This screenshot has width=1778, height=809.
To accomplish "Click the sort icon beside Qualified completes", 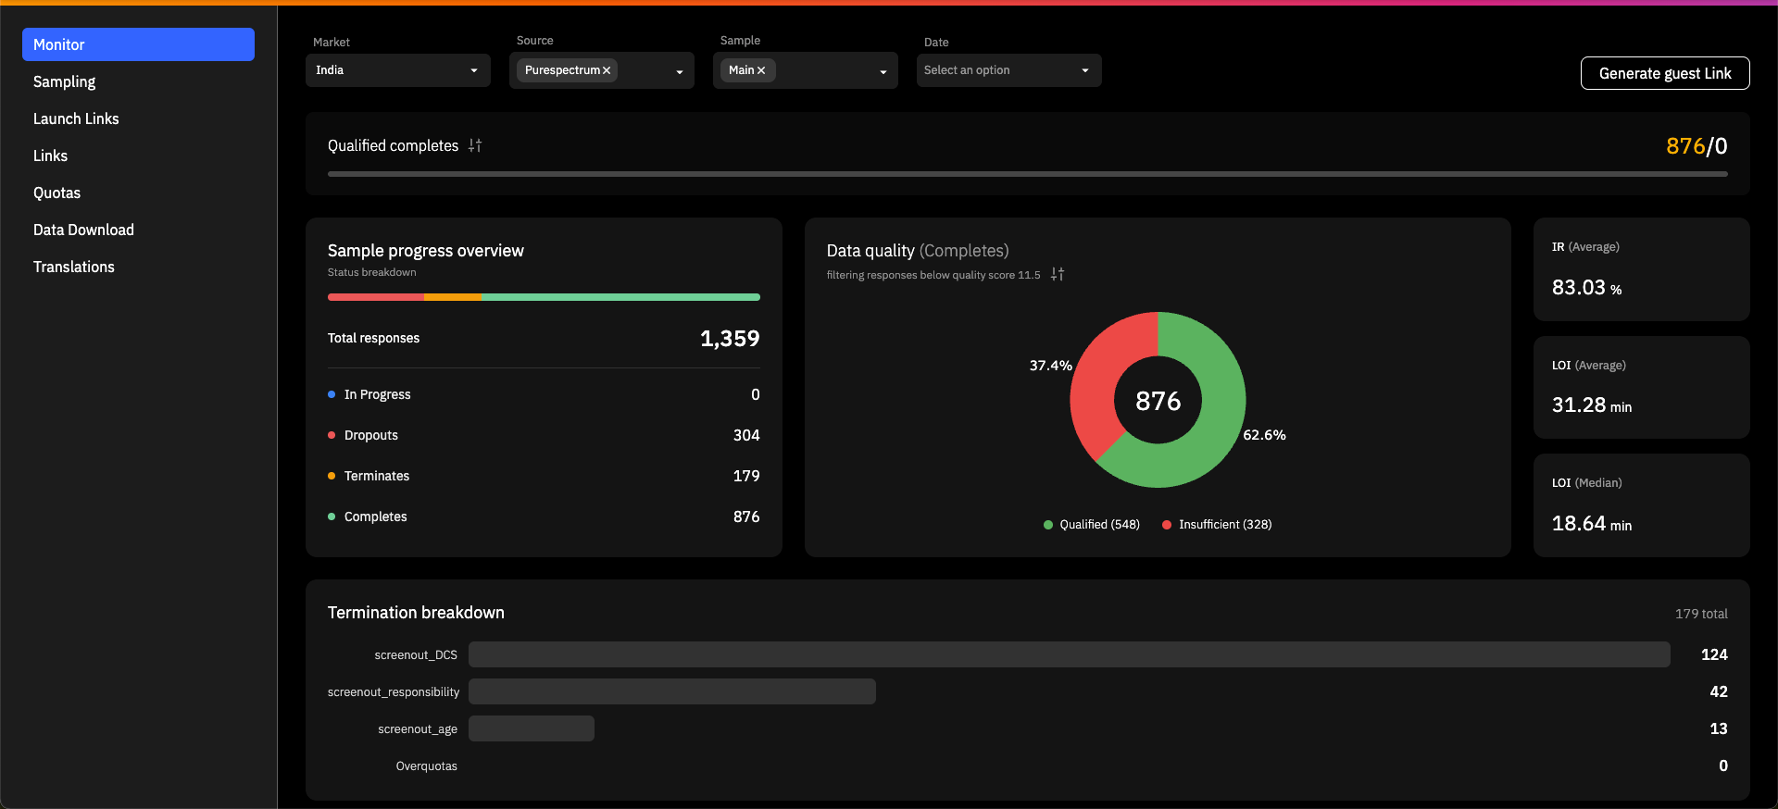I will pyautogui.click(x=475, y=145).
